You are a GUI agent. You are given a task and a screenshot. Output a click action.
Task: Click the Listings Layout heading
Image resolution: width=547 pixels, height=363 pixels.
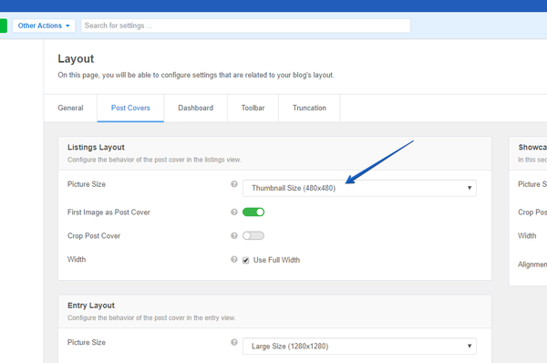pos(96,147)
